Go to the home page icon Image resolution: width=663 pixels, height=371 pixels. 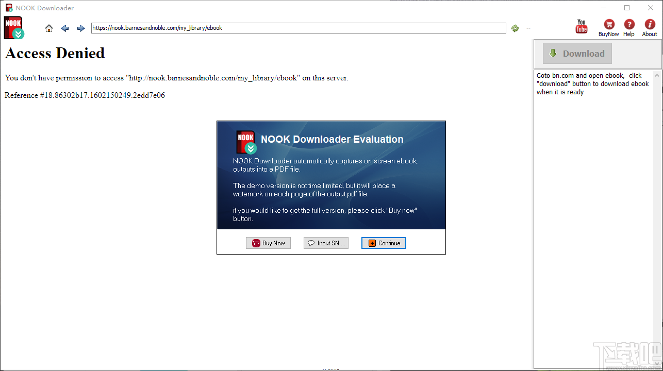coord(49,28)
